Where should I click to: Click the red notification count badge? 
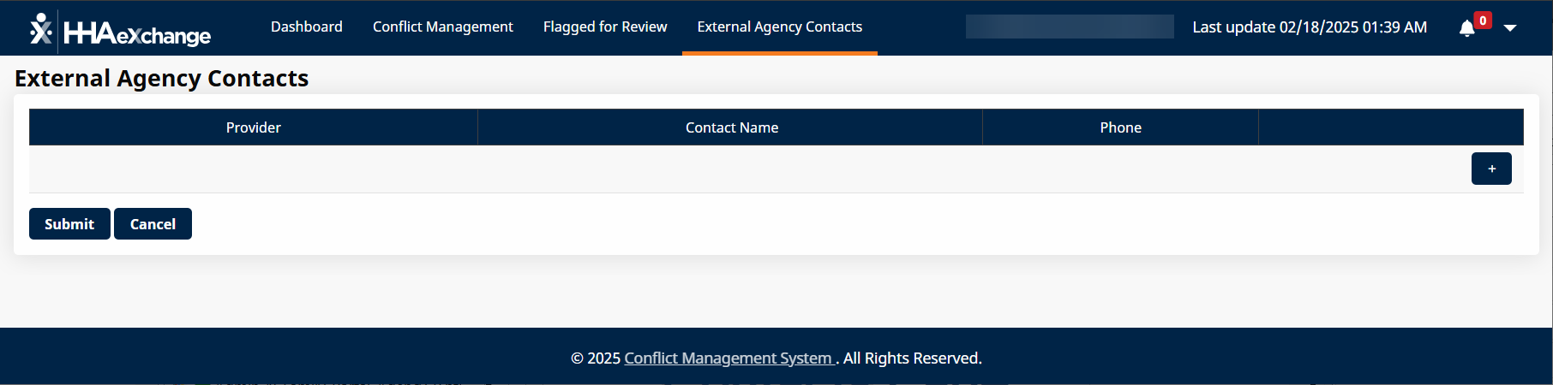point(1483,21)
